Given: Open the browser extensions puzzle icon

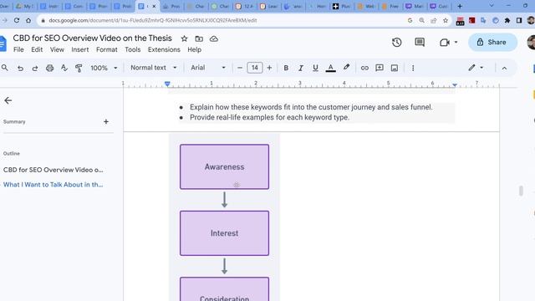Looking at the screenshot, I should 507,20.
